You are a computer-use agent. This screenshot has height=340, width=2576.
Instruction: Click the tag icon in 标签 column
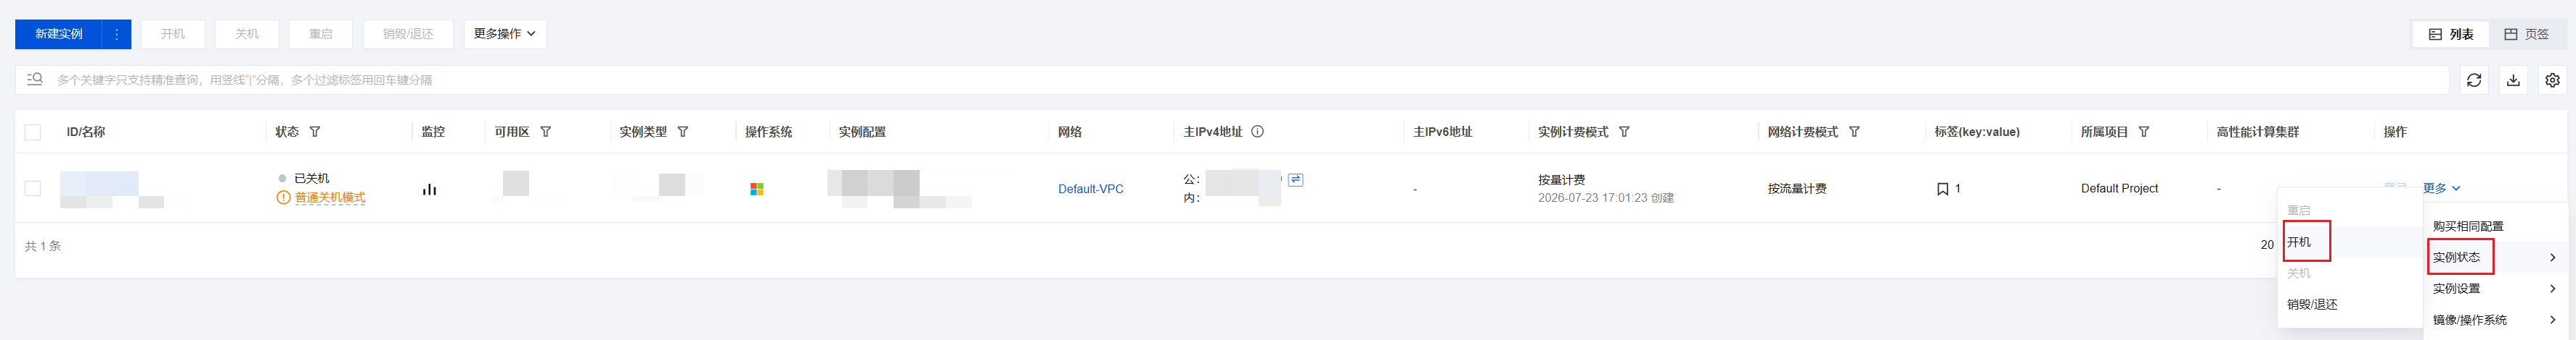[x=1942, y=188]
